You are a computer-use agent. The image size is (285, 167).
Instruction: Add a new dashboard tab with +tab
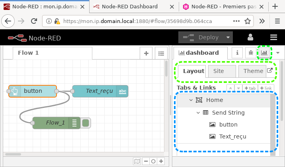250,88
